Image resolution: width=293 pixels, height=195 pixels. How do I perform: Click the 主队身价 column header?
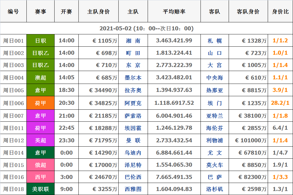click(x=99, y=12)
